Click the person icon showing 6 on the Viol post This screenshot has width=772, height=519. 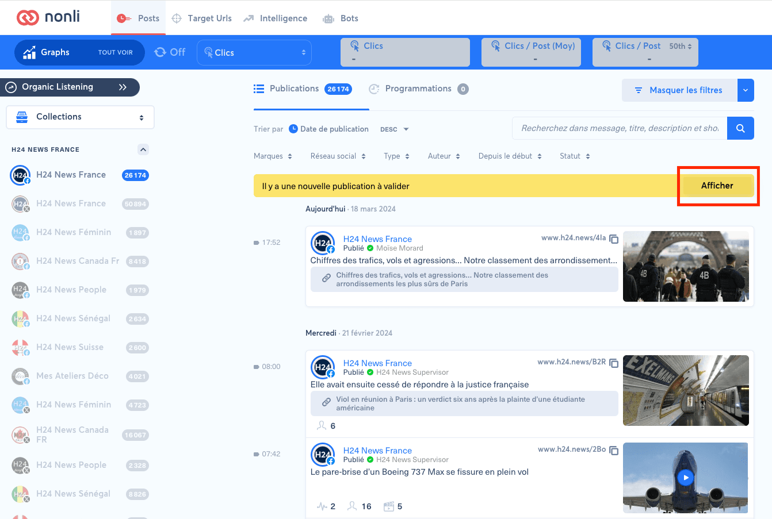pyautogui.click(x=322, y=425)
